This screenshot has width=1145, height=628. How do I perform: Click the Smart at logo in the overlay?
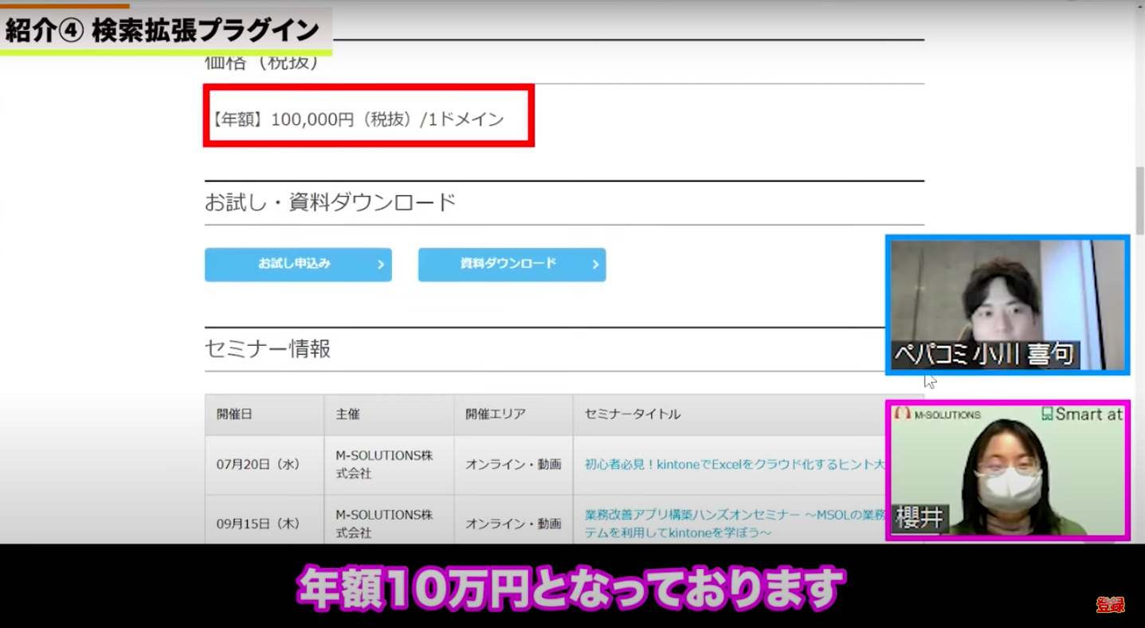click(x=1082, y=414)
